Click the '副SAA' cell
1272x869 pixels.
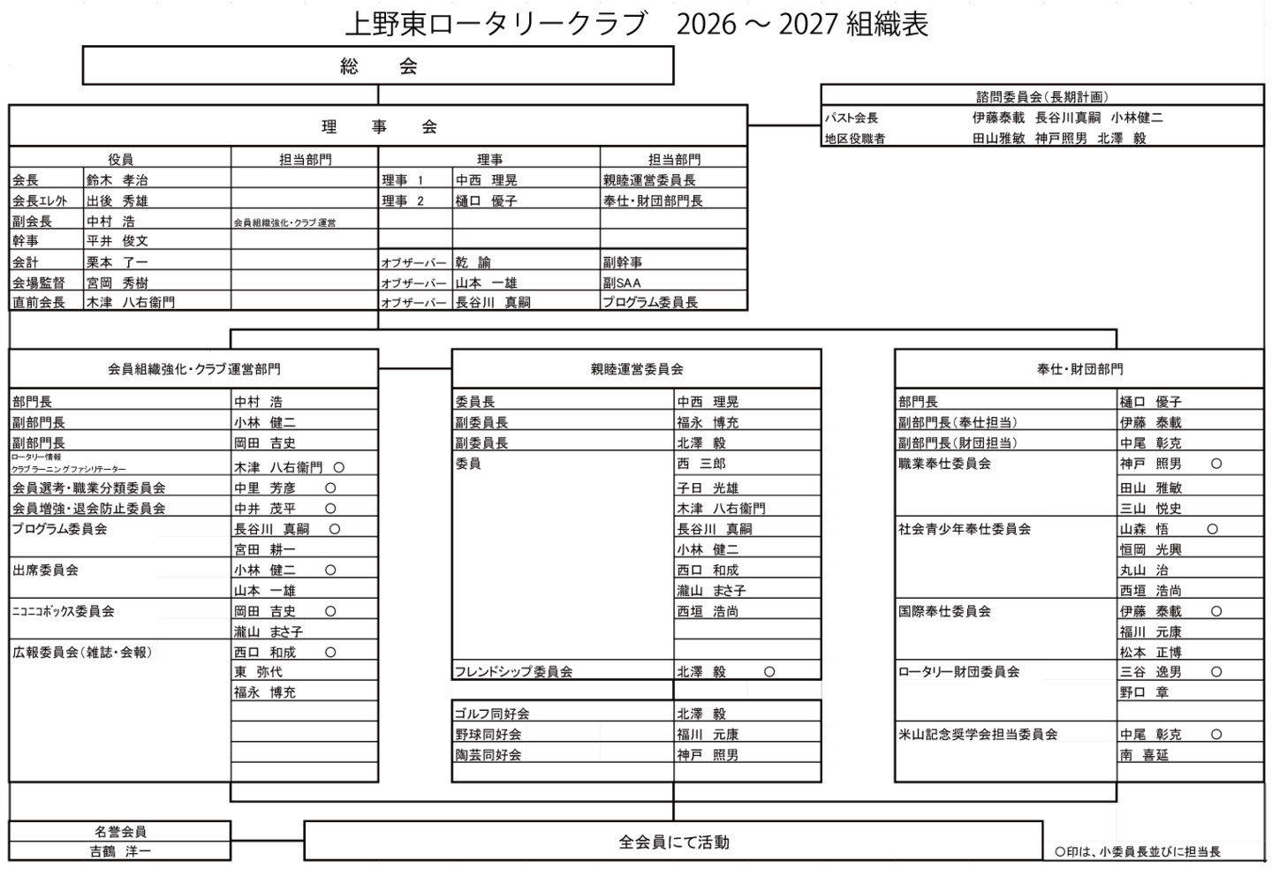(622, 283)
